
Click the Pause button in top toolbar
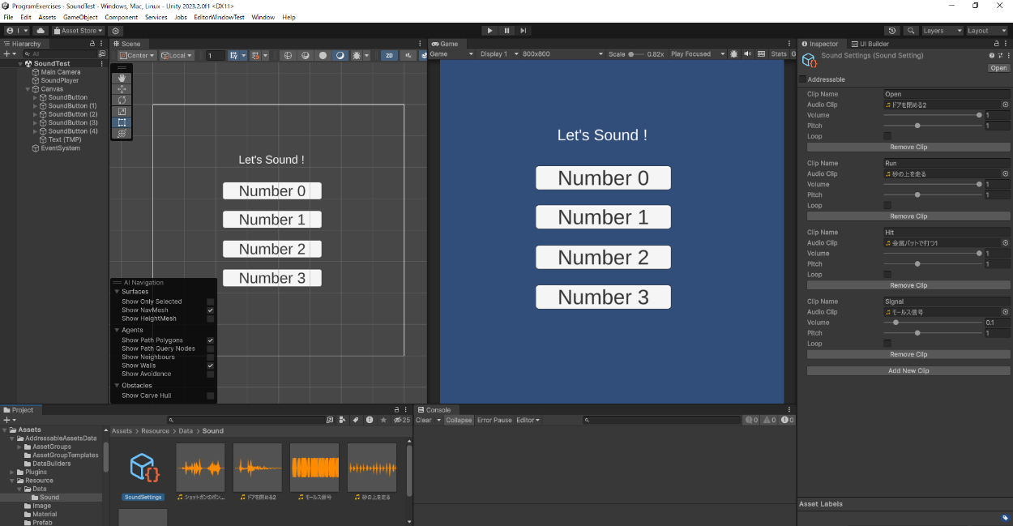click(506, 31)
